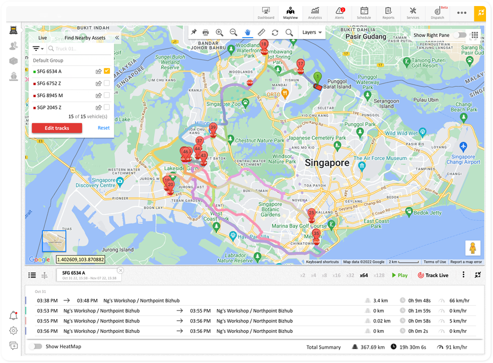Screen dimensions: 493x363
Task: Switch to Find Nearby Assets tab
Action: [85, 38]
